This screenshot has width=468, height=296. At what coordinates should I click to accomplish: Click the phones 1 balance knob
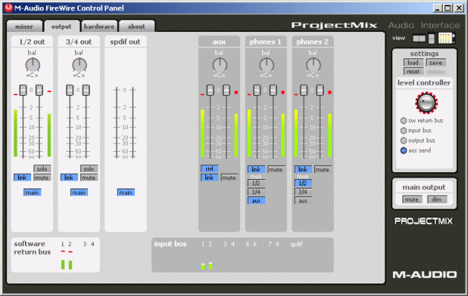coord(266,65)
